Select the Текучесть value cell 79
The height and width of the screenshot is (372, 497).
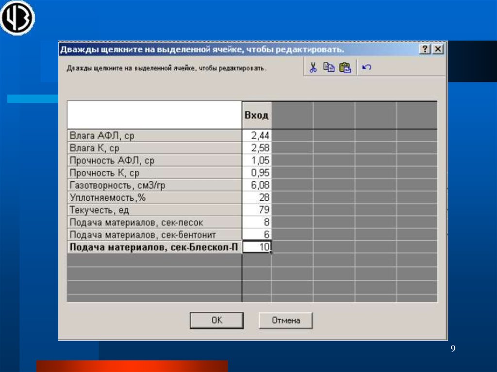pos(257,210)
